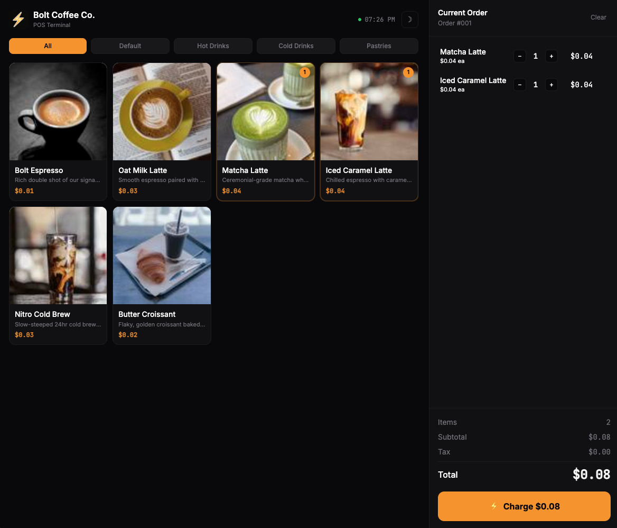Viewport: 617px width, 528px height.
Task: Click the lightning icon on the Charge button
Action: pos(493,506)
